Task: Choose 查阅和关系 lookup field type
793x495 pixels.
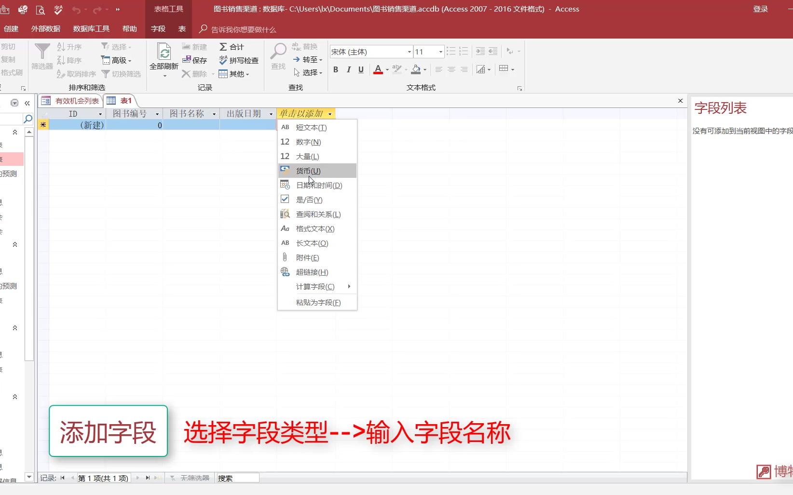Action: 317,214
